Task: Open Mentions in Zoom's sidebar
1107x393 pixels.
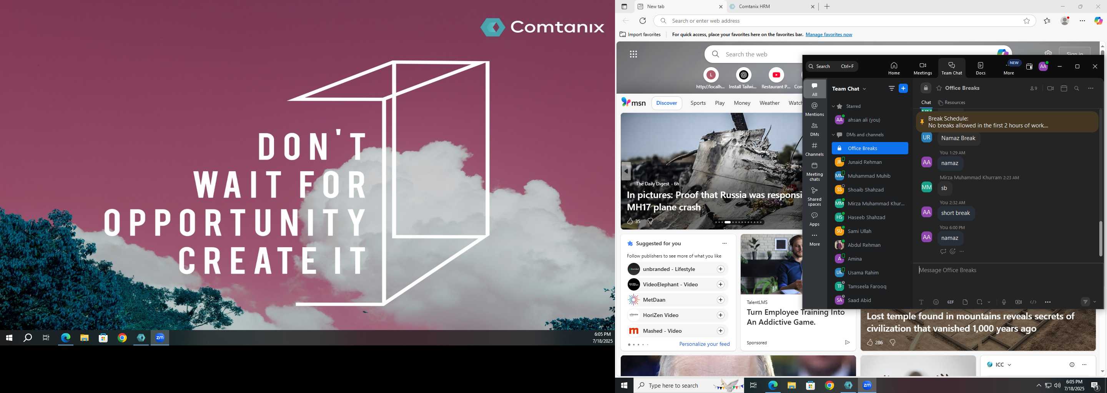Action: [x=814, y=109]
